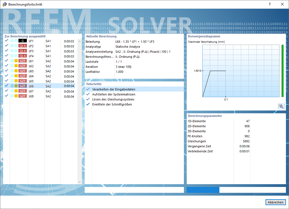The width and height of the screenshot is (289, 209).
Task: Click the checkmark of row LK8
Action: coord(6,95)
